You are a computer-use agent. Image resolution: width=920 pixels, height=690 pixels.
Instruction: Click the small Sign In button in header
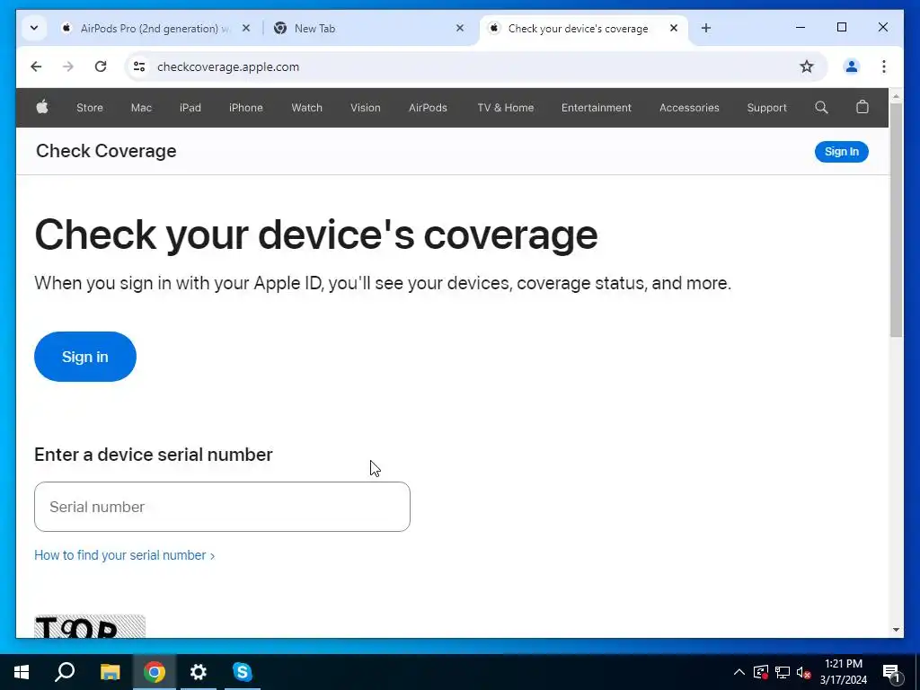tap(841, 151)
